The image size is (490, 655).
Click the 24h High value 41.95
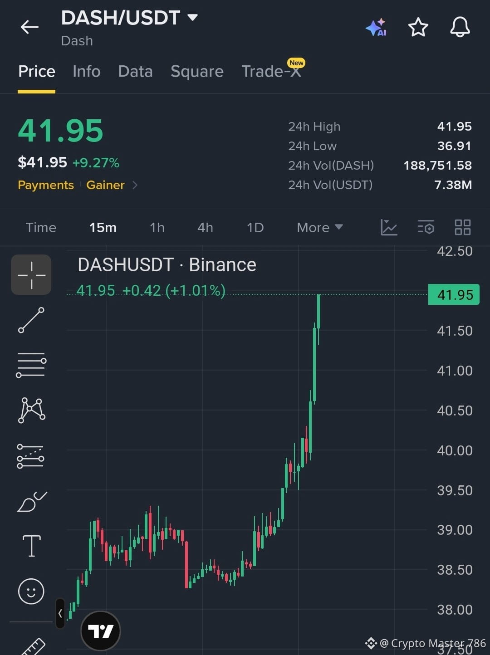454,127
